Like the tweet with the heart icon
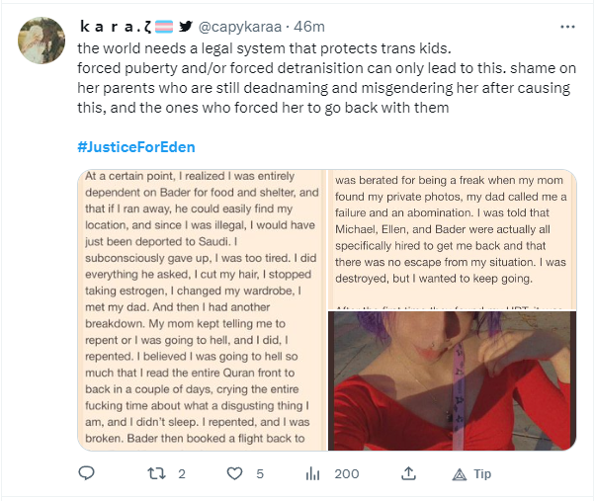594x501 pixels. 234,473
